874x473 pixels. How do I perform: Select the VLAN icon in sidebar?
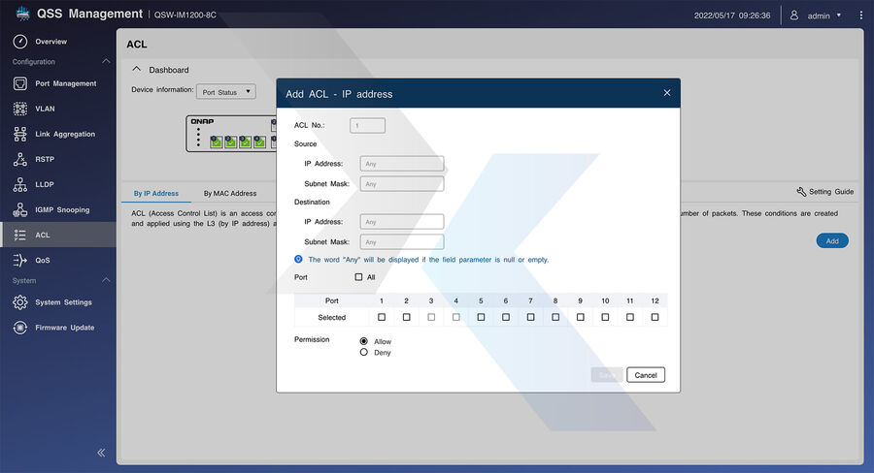tap(19, 109)
